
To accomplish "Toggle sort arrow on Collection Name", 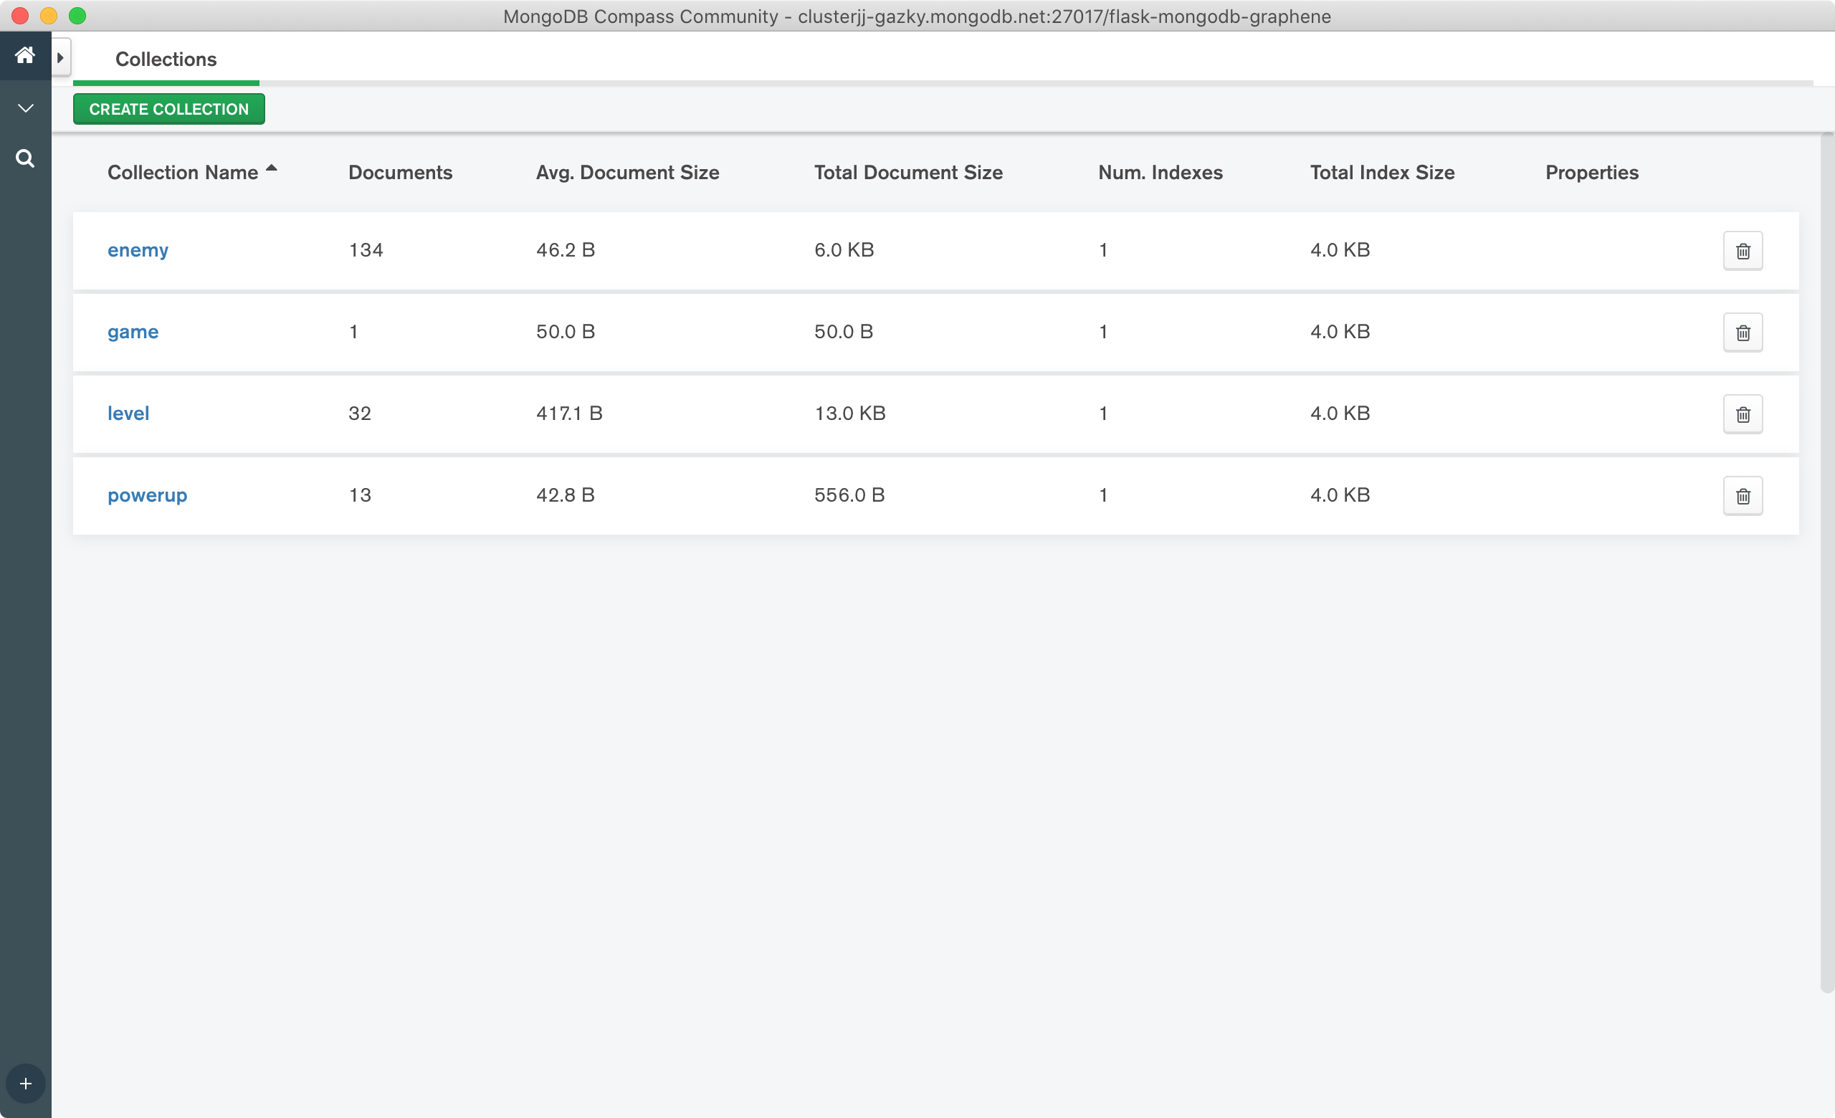I will tap(272, 170).
